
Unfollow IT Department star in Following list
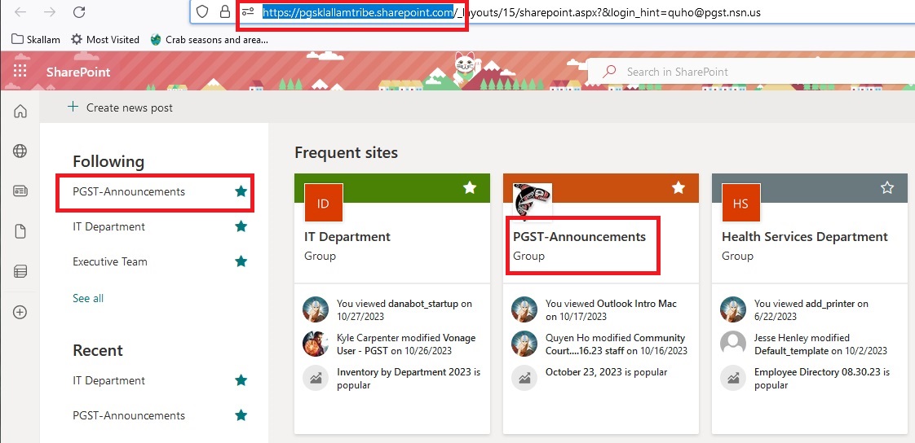241,226
